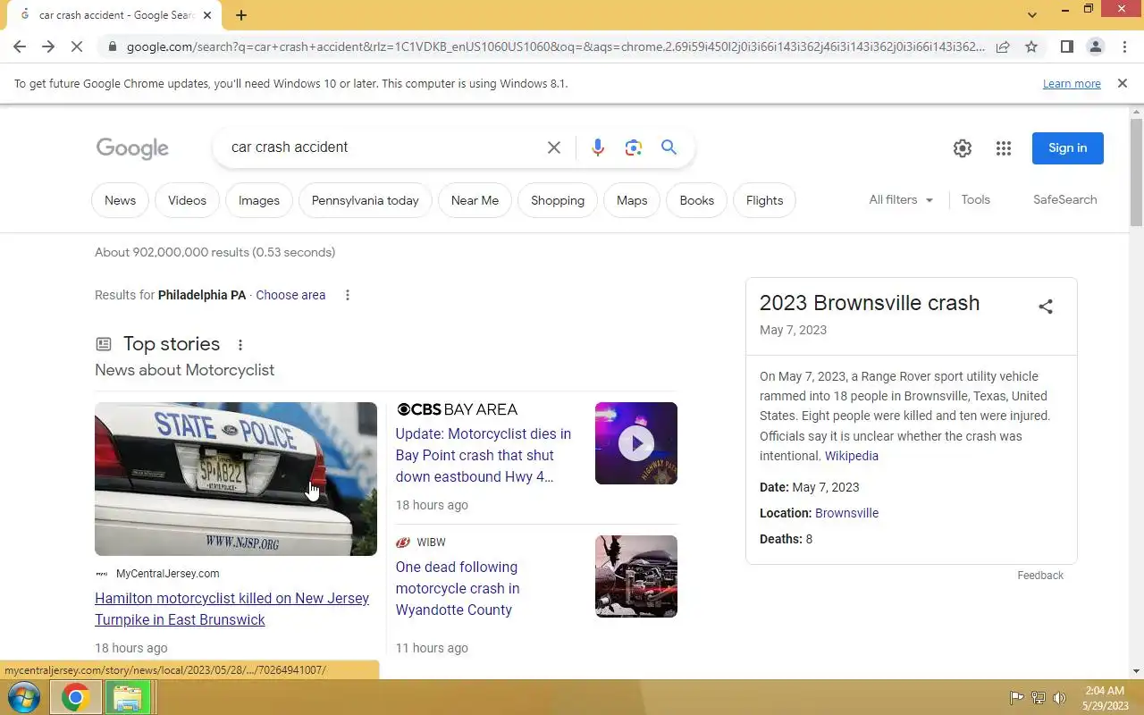
Task: Open Chrome three-dot menu
Action: pos(1124,46)
